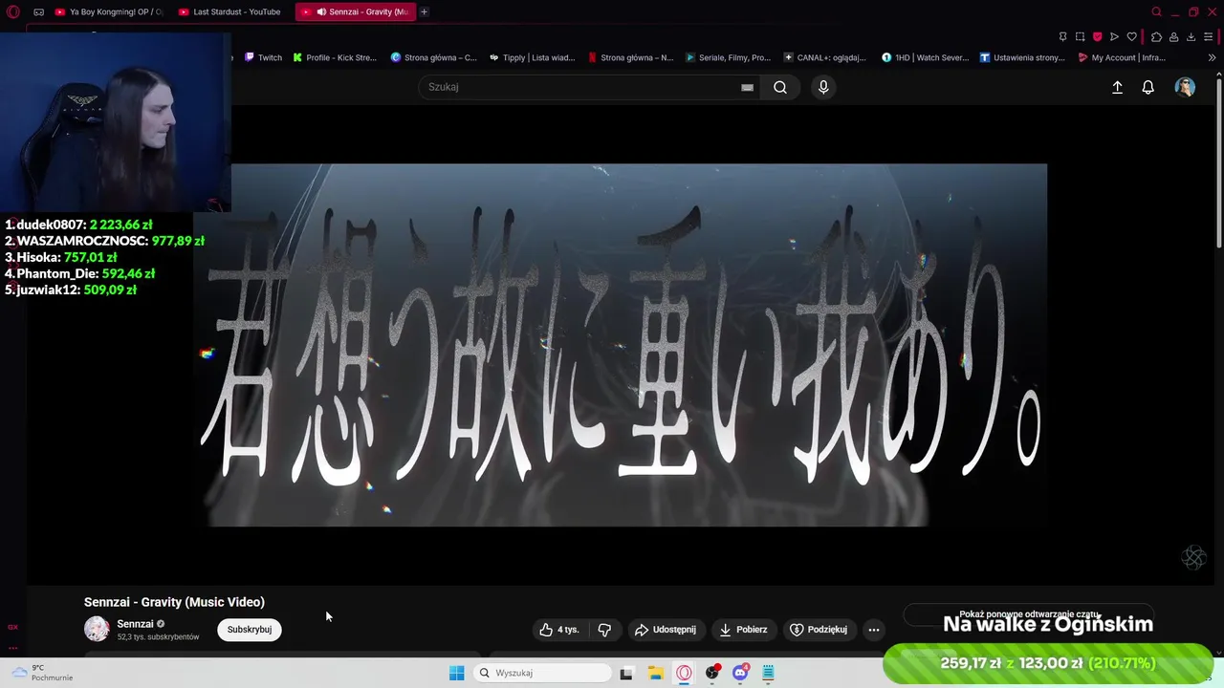Open YouTube notifications bell
This screenshot has width=1224, height=688.
1148,87
